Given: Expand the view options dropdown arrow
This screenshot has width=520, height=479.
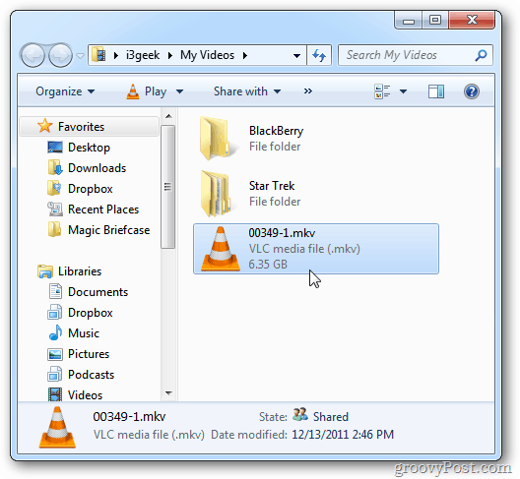Looking at the screenshot, I should [x=403, y=91].
